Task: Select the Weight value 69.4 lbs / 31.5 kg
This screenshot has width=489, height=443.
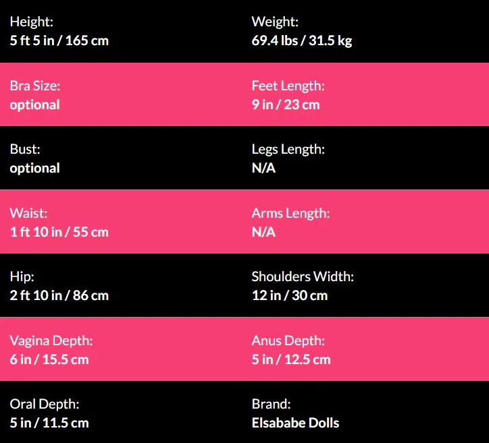Action: (301, 40)
